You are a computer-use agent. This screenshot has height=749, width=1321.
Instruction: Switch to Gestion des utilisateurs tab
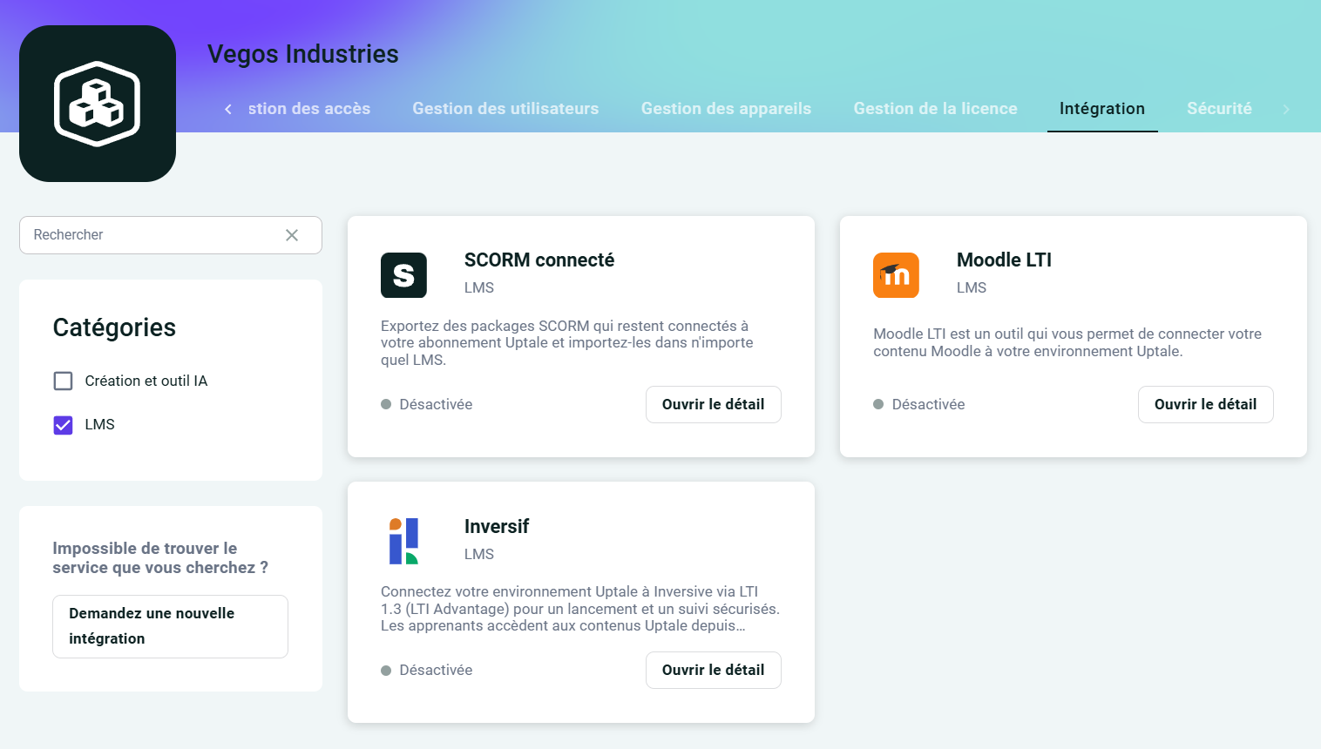tap(505, 109)
